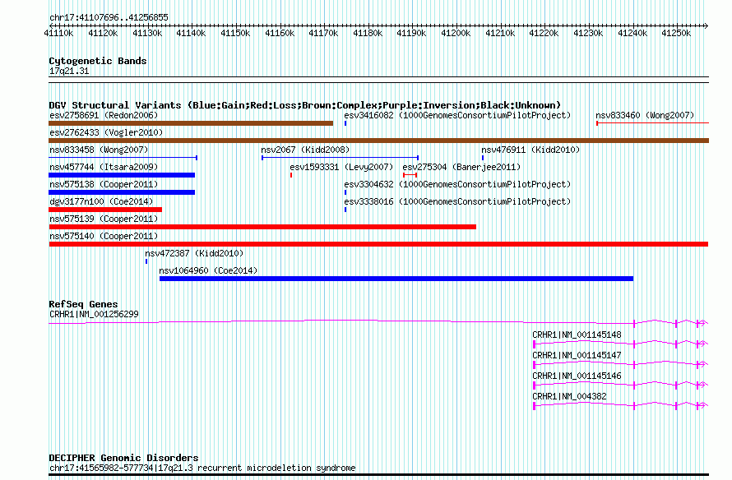732x480 pixels.
Task: Select the nsv1064960 (Coe2014) blue gain bar
Action: click(396, 279)
